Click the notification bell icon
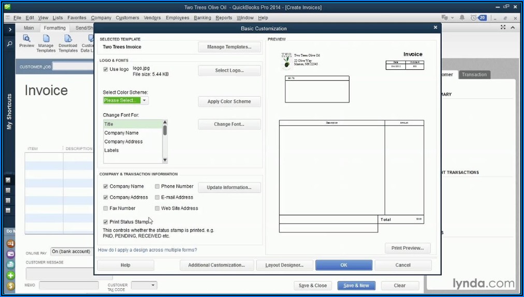This screenshot has height=297, width=524. click(x=462, y=18)
